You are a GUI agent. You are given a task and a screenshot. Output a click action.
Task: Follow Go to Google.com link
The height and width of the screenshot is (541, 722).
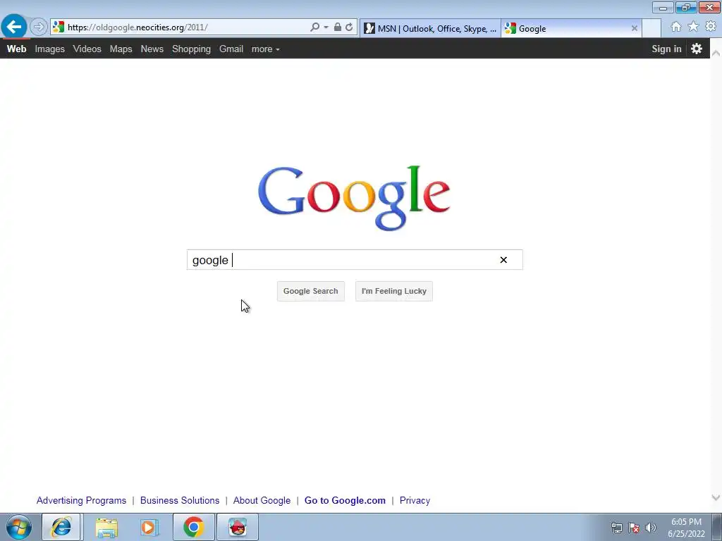tap(345, 500)
